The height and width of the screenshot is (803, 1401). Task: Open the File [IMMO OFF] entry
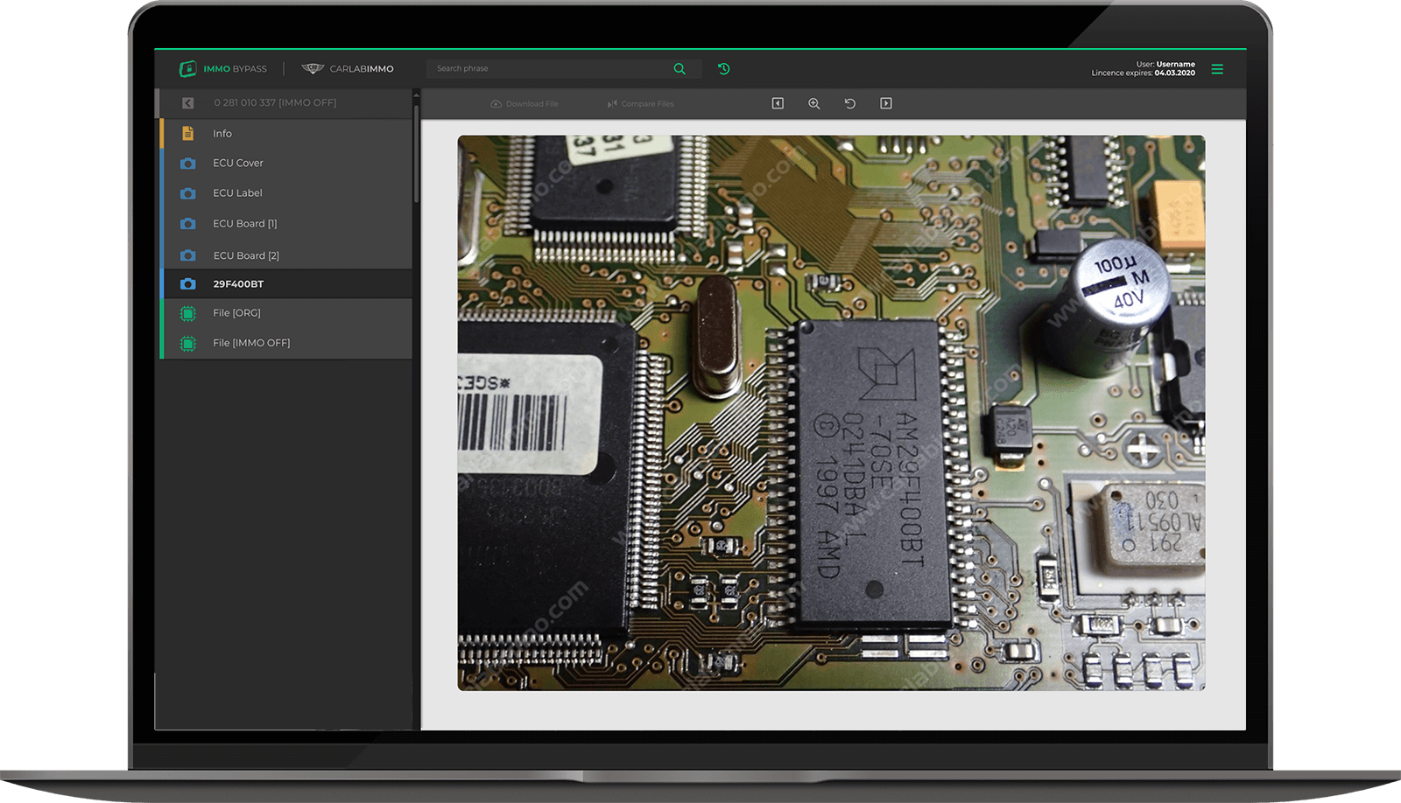[286, 343]
